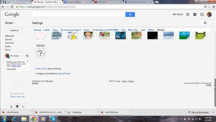Open search options dropdown arrow
The height and width of the screenshot is (122, 216).
pyautogui.click(x=124, y=14)
